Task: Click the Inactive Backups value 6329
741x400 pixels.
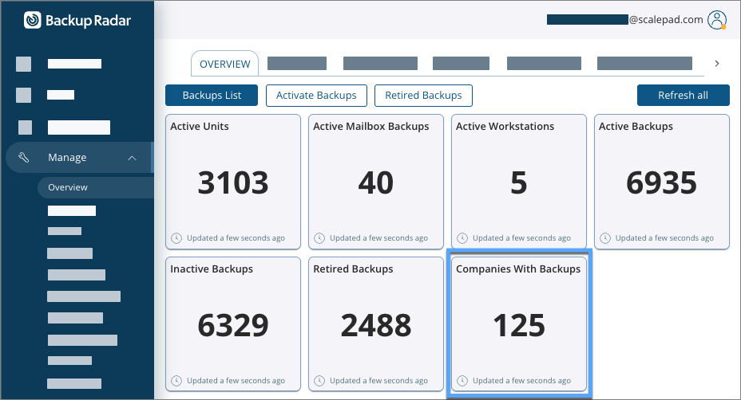Action: (233, 325)
